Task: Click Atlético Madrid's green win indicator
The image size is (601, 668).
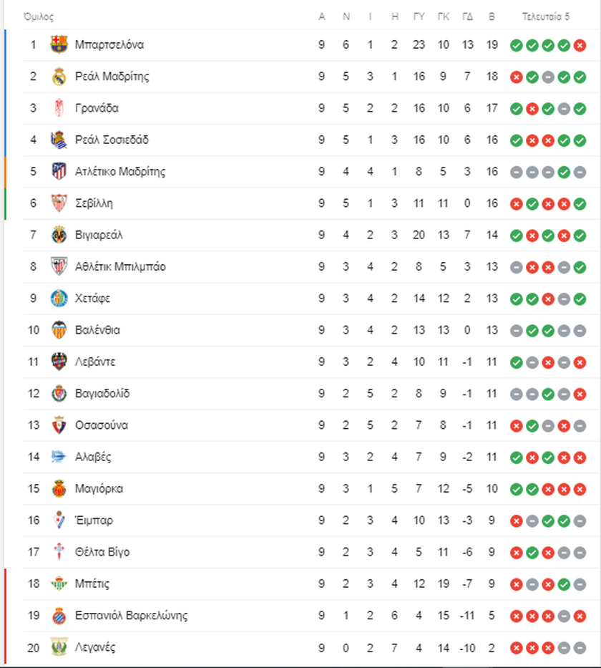Action: pos(564,172)
